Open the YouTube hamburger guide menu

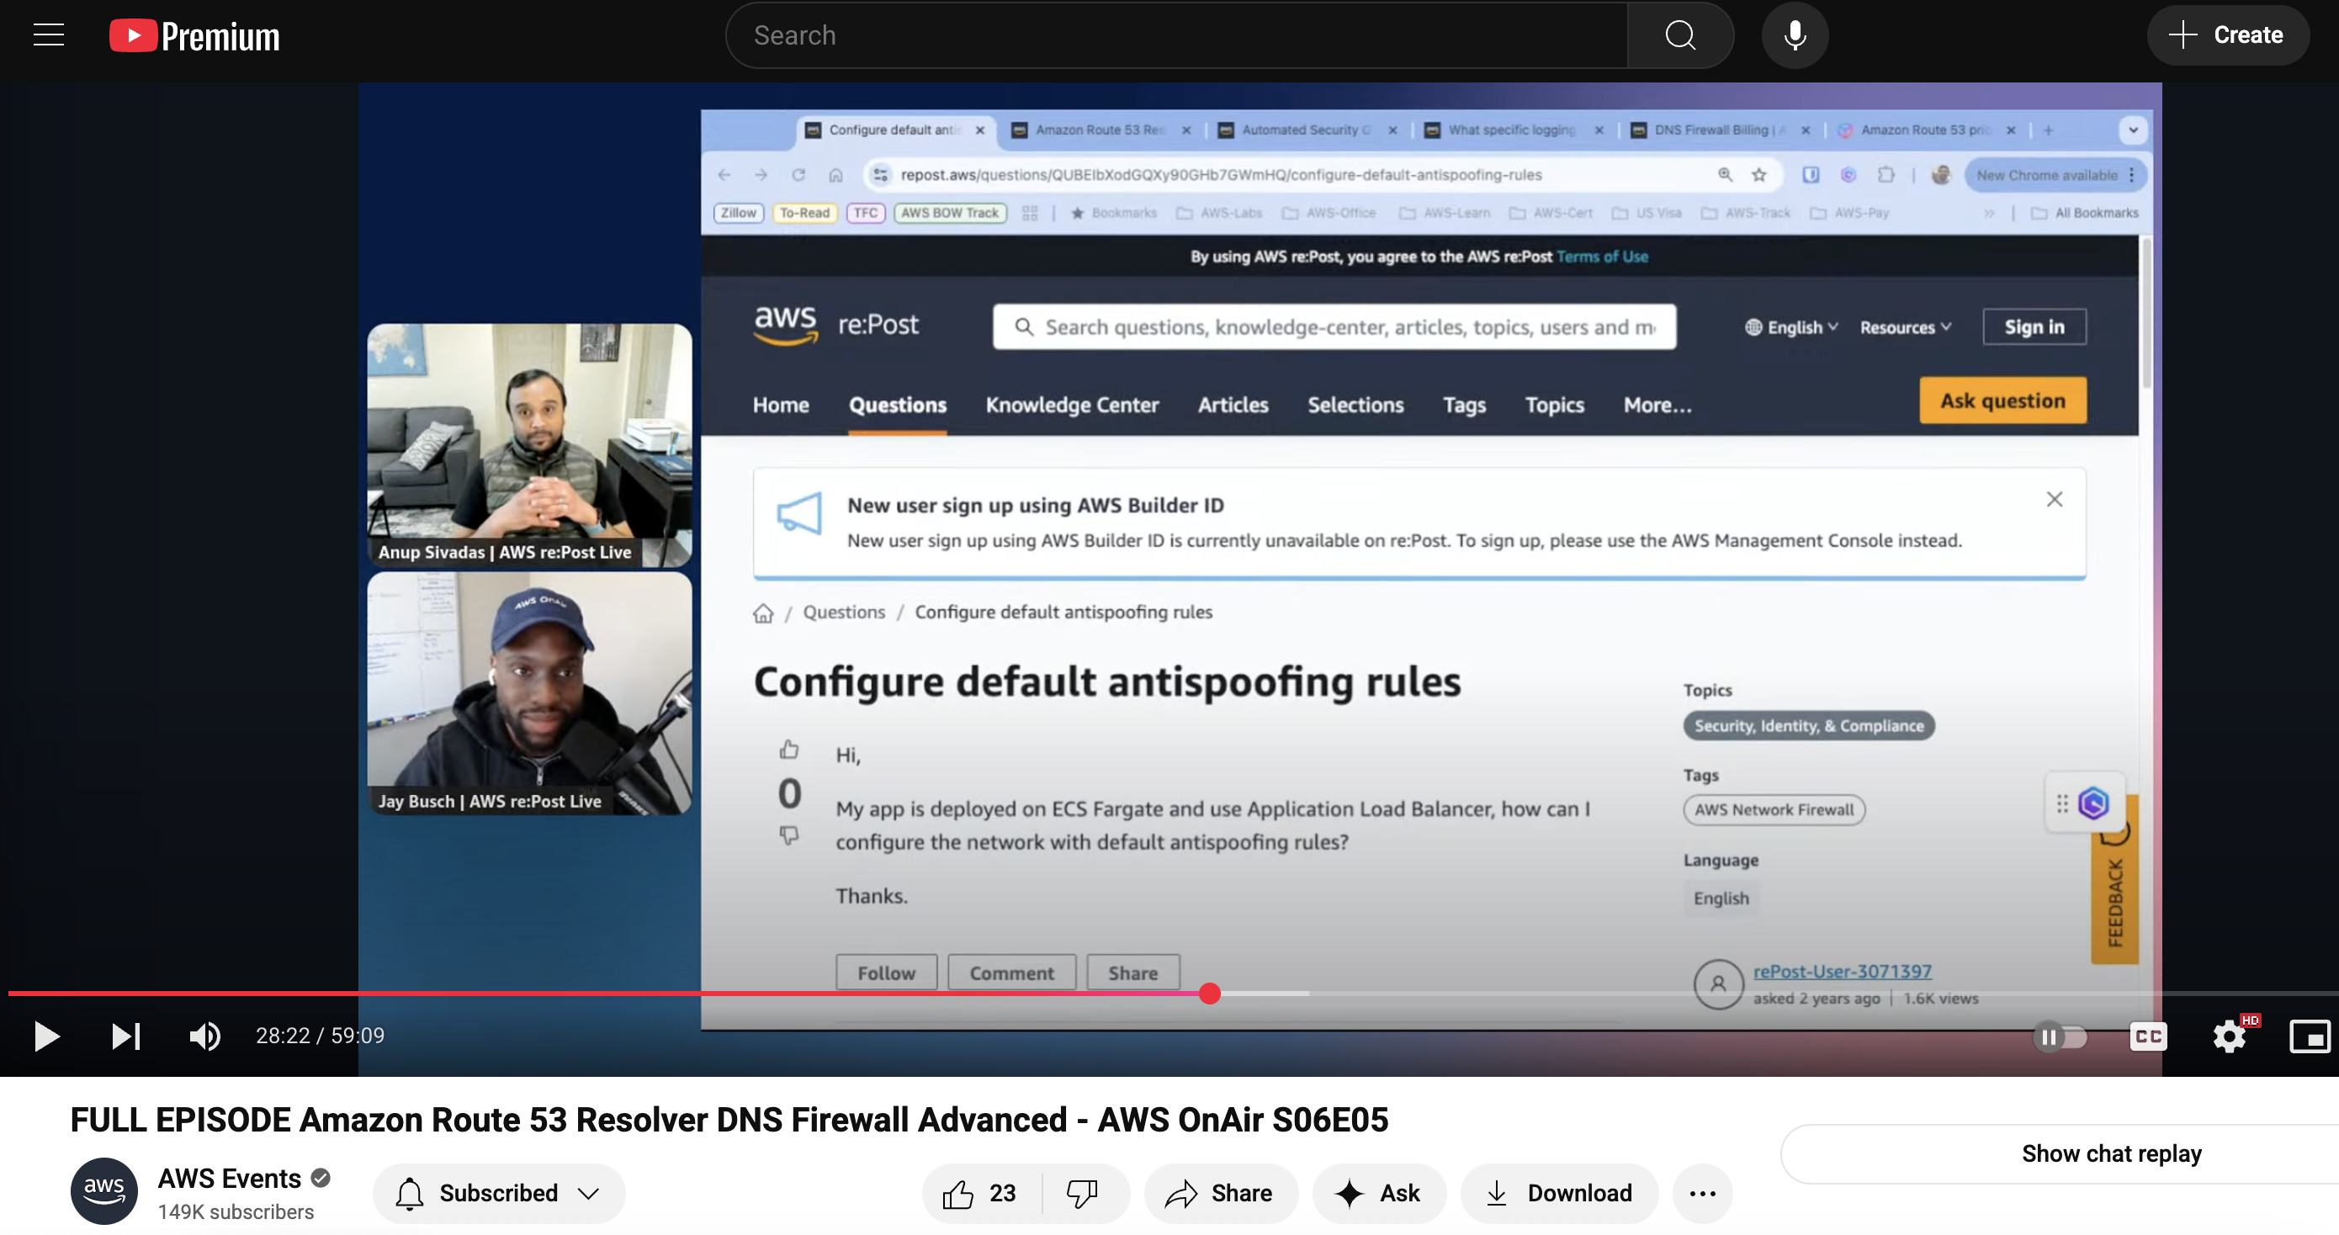(48, 35)
